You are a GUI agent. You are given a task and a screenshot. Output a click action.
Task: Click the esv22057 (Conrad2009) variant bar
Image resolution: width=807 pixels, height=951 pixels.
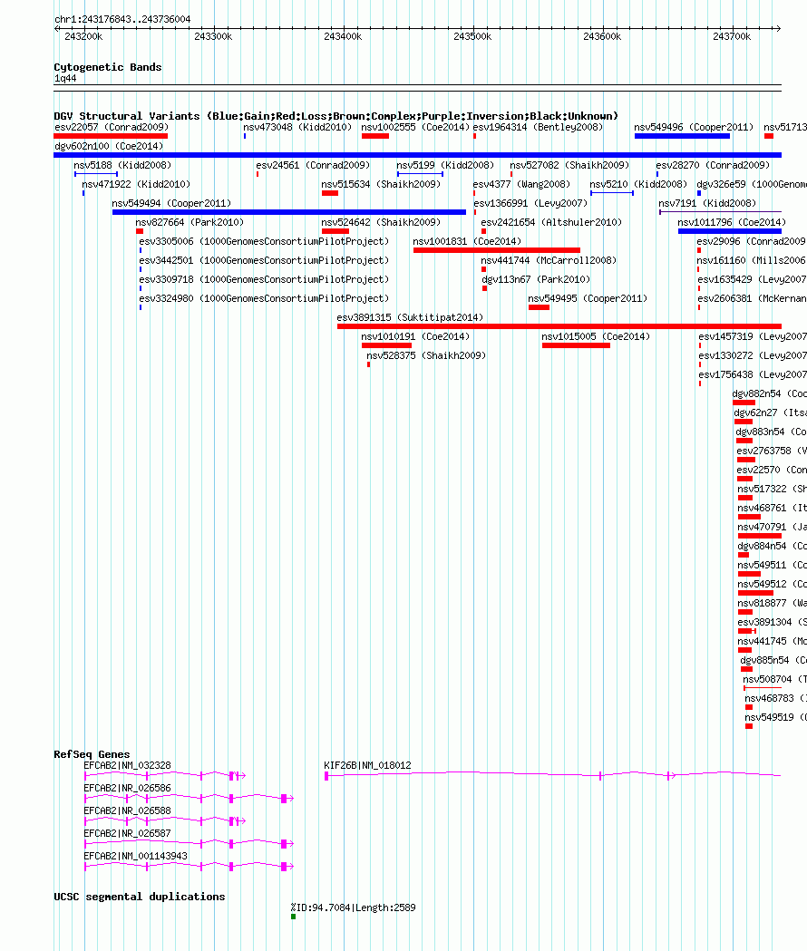pos(111,136)
